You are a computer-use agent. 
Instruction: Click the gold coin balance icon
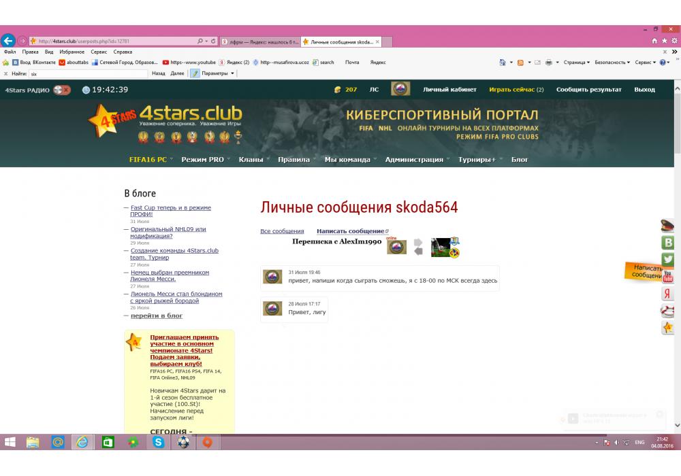pos(337,90)
